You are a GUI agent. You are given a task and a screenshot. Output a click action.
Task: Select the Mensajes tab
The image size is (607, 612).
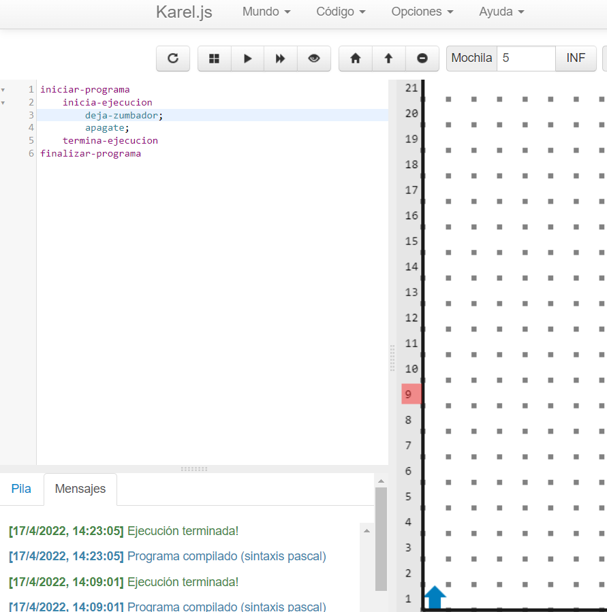point(80,489)
